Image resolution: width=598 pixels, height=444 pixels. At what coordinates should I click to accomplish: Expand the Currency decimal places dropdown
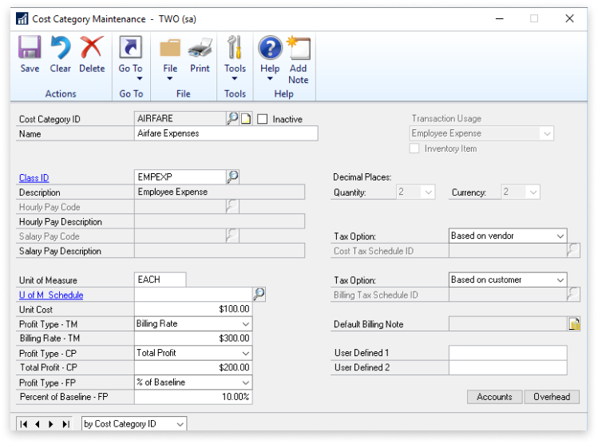[533, 192]
